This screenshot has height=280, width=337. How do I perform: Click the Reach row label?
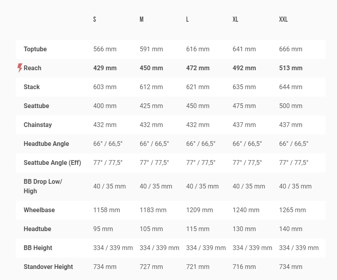point(32,68)
